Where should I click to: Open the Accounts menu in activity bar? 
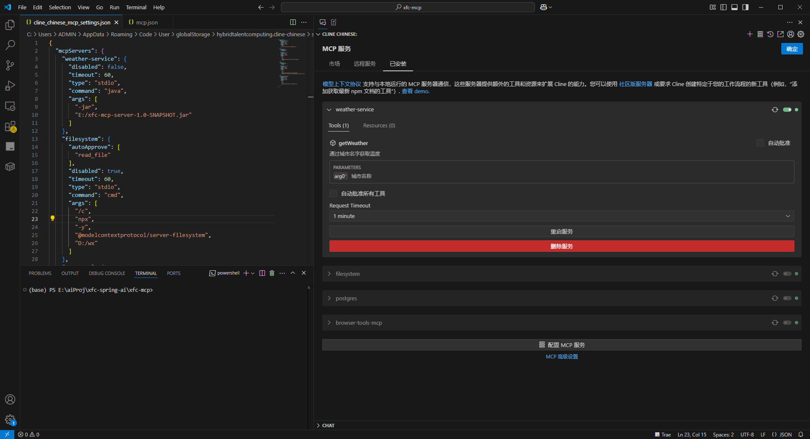click(x=10, y=399)
